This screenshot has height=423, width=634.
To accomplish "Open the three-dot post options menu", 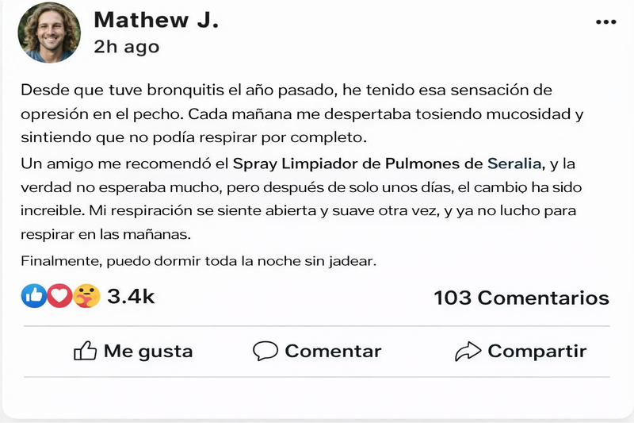I will [605, 21].
